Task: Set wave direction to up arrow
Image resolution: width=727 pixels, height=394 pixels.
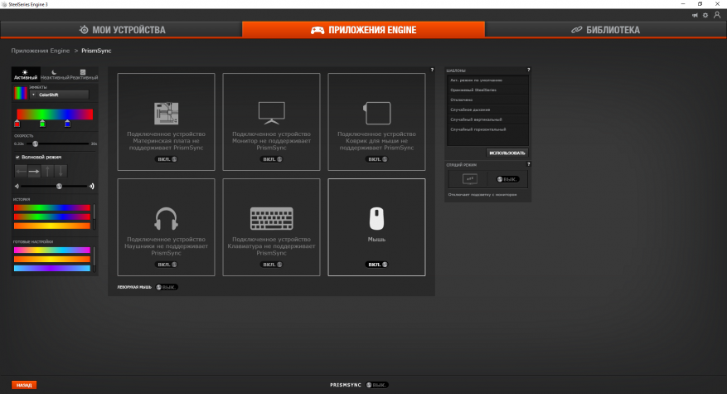Action: tap(47, 171)
